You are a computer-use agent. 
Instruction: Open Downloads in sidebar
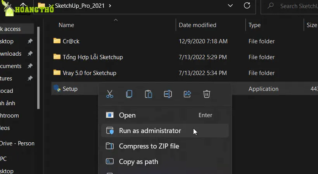(x=11, y=54)
